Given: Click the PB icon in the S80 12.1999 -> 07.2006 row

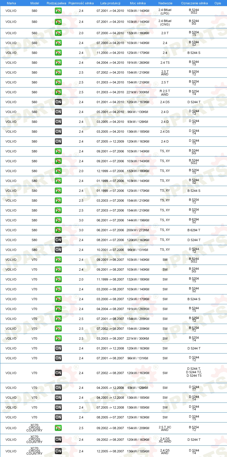Looking at the screenshot, I should 58,171.
